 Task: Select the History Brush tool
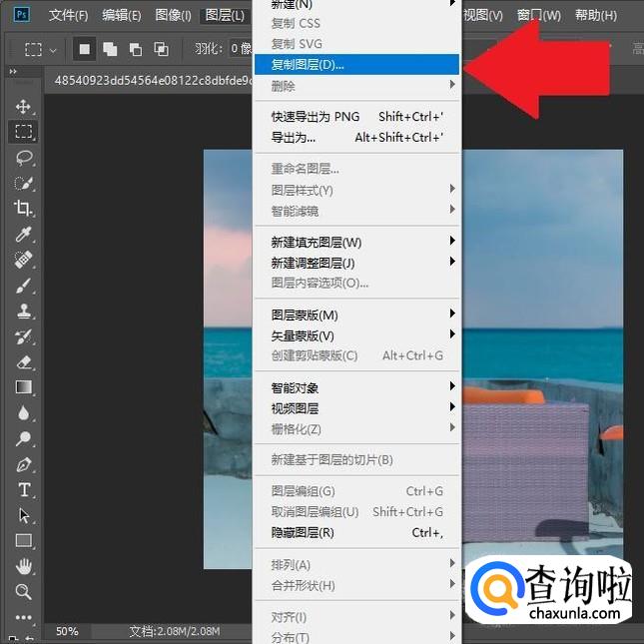[23, 336]
